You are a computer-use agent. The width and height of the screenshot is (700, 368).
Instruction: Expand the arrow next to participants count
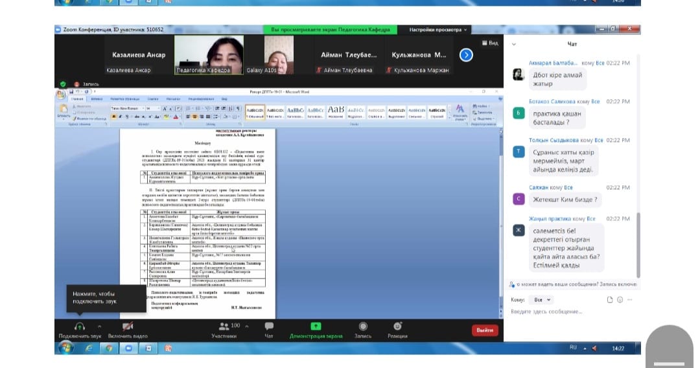click(x=246, y=326)
